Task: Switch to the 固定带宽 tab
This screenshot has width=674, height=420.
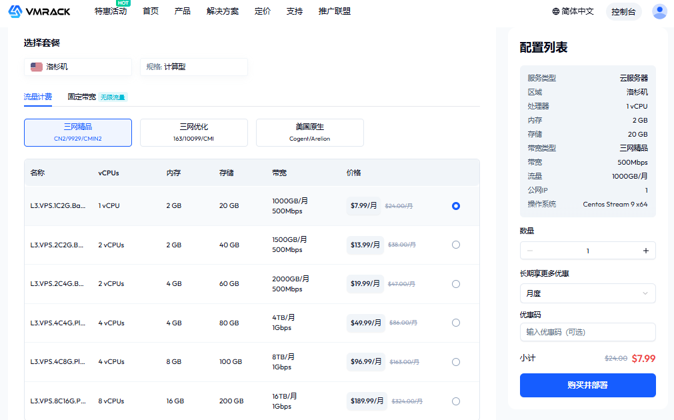Action: coord(79,96)
